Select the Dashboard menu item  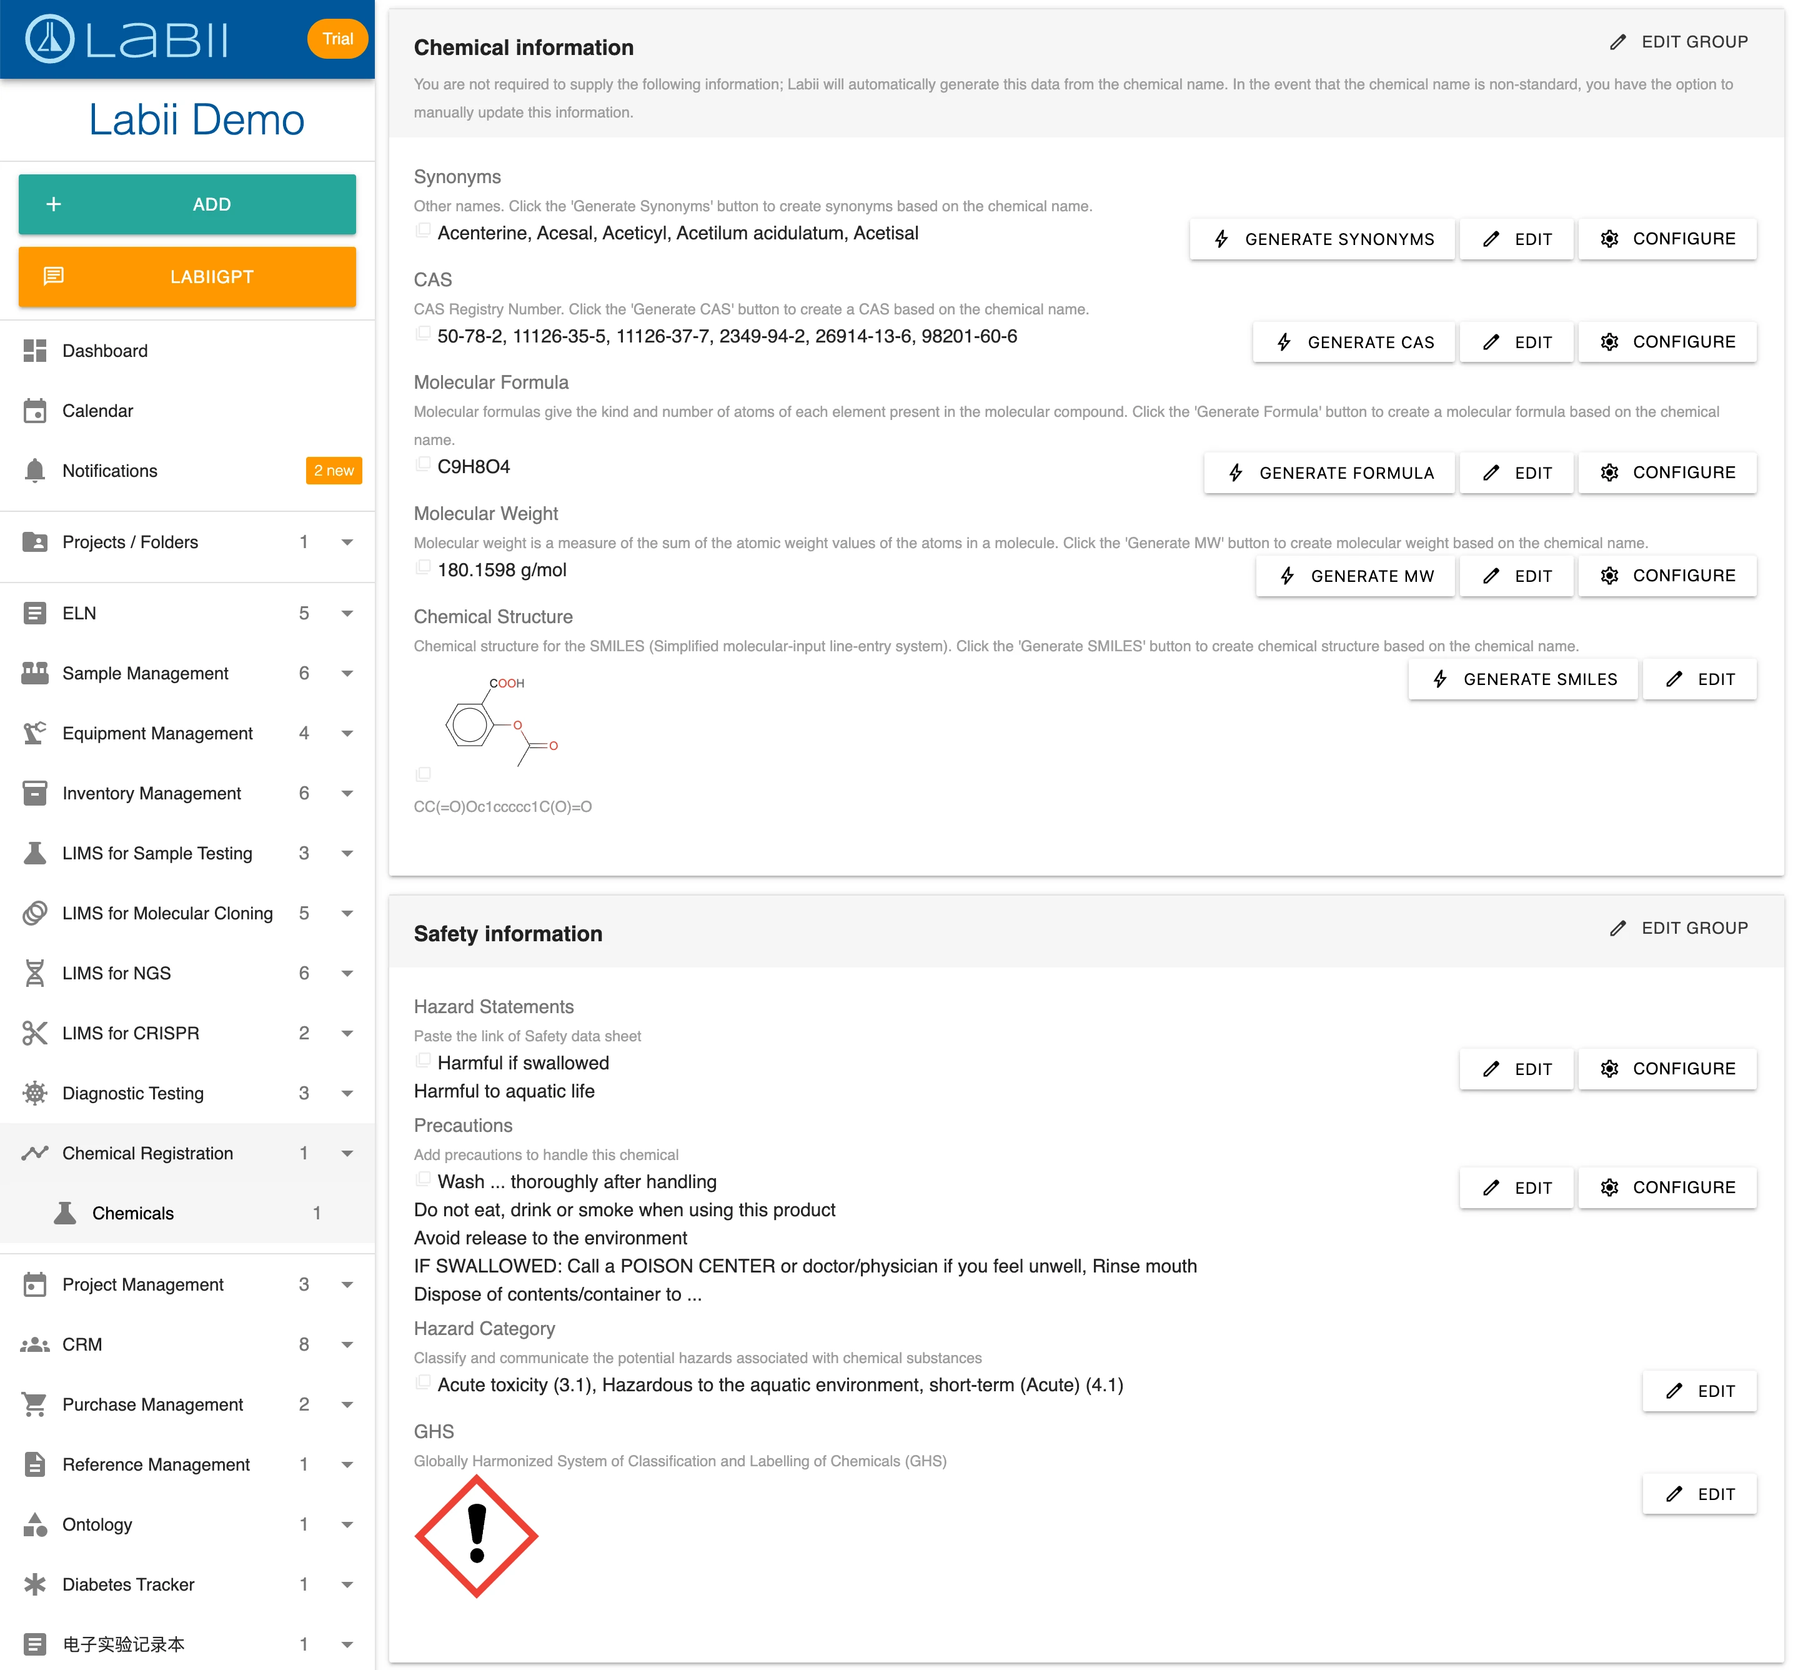click(187, 350)
